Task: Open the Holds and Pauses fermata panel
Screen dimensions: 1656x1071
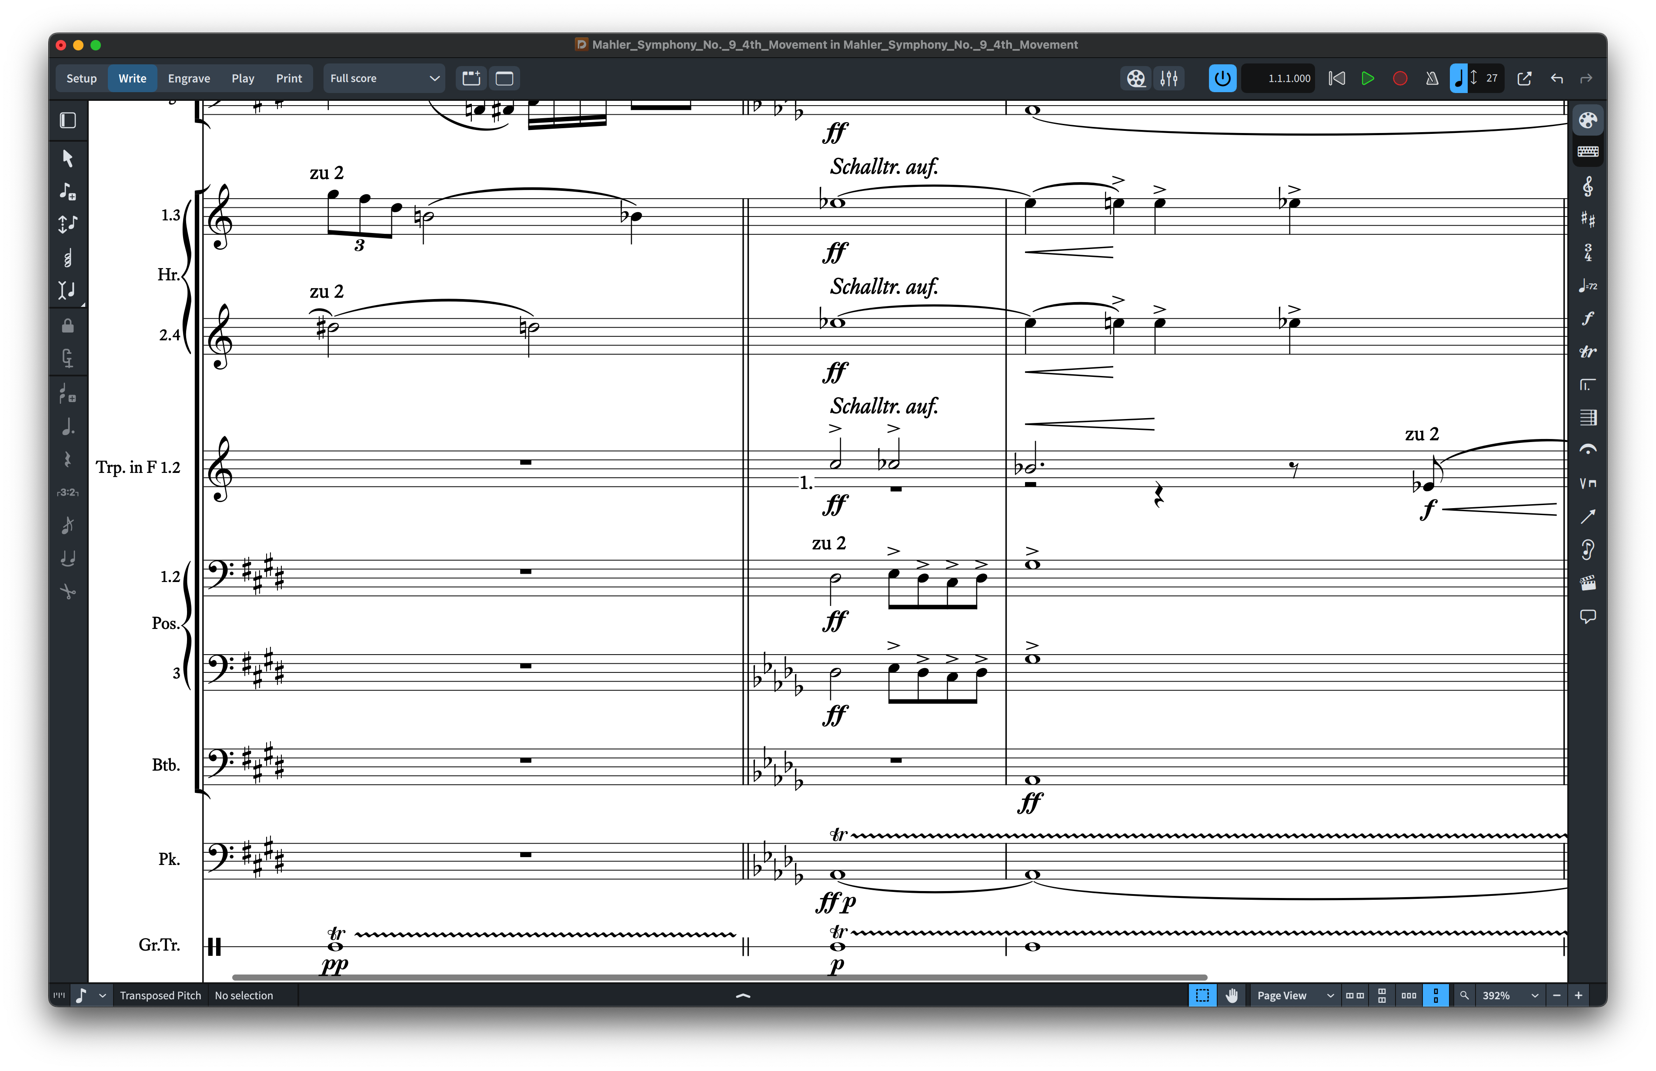Action: click(1588, 450)
